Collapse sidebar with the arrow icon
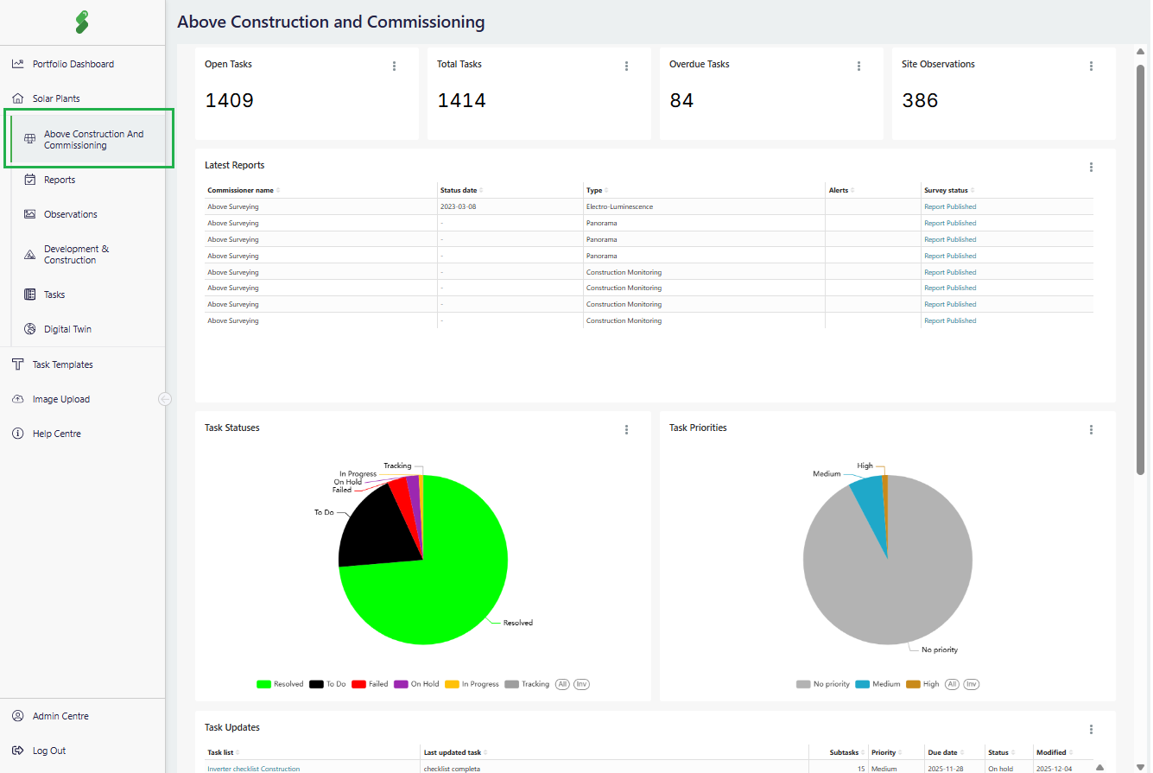This screenshot has width=1153, height=773. (x=165, y=399)
